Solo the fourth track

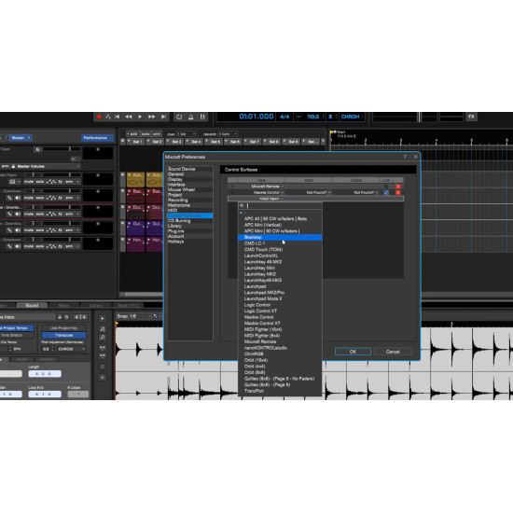tap(40, 230)
